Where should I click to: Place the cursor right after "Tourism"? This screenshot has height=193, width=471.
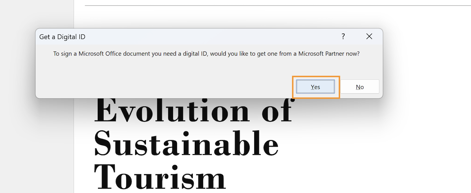point(227,177)
